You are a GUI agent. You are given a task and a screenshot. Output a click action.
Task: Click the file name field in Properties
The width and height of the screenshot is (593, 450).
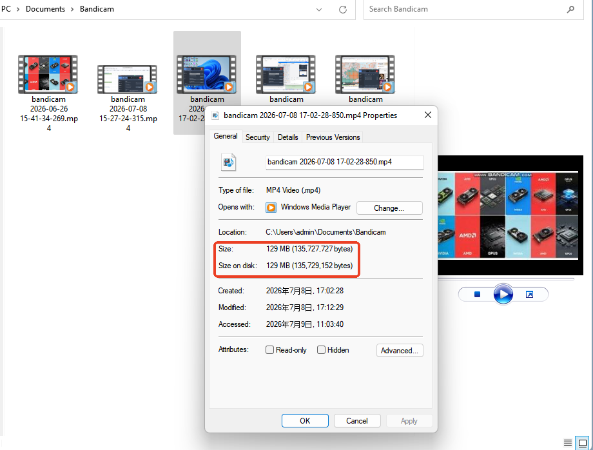(345, 162)
